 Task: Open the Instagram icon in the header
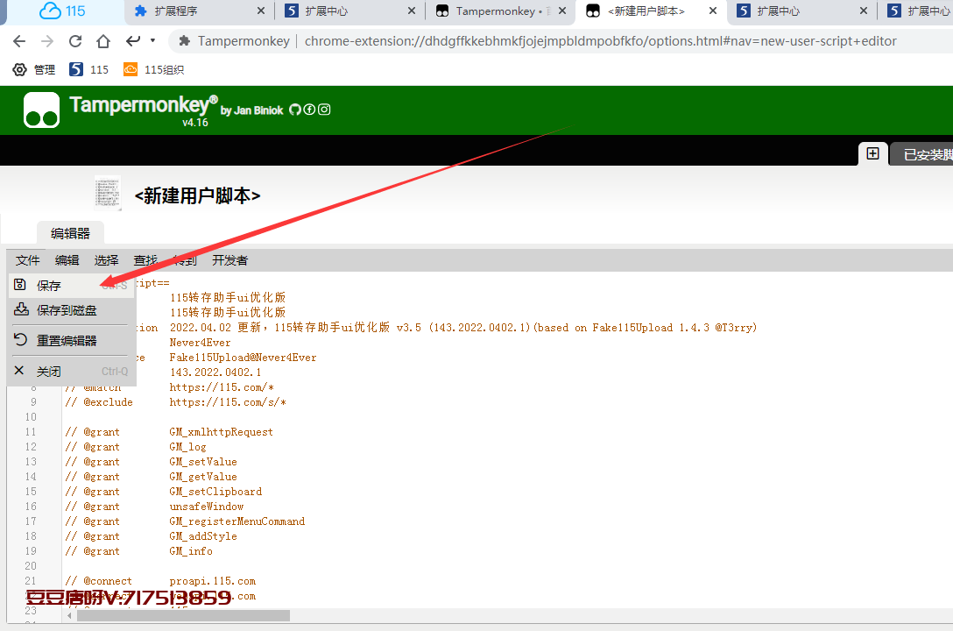(x=324, y=110)
